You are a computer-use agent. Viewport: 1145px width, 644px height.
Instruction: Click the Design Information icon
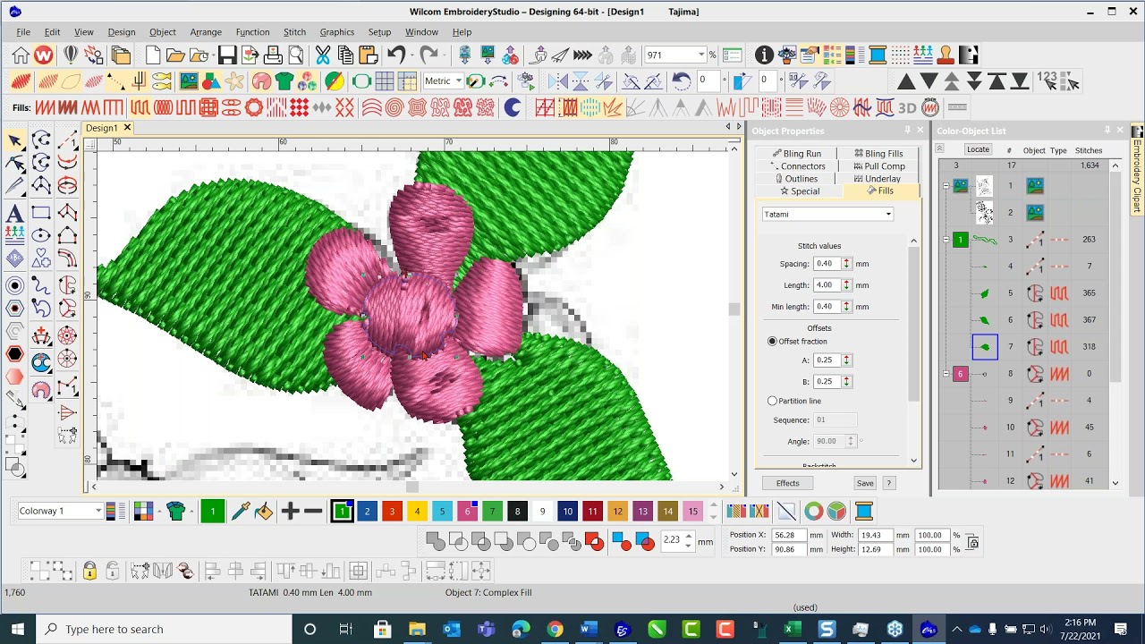point(764,55)
